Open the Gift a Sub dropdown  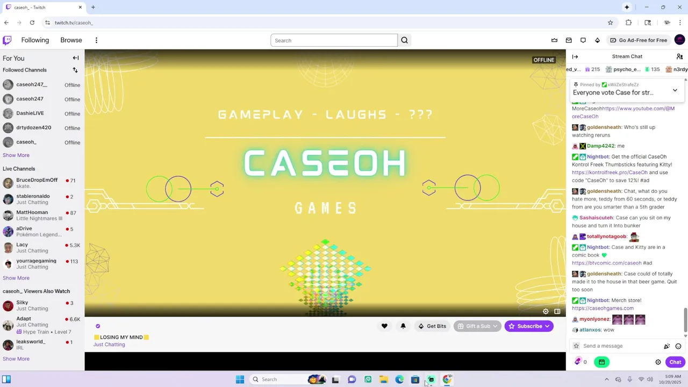(477, 326)
